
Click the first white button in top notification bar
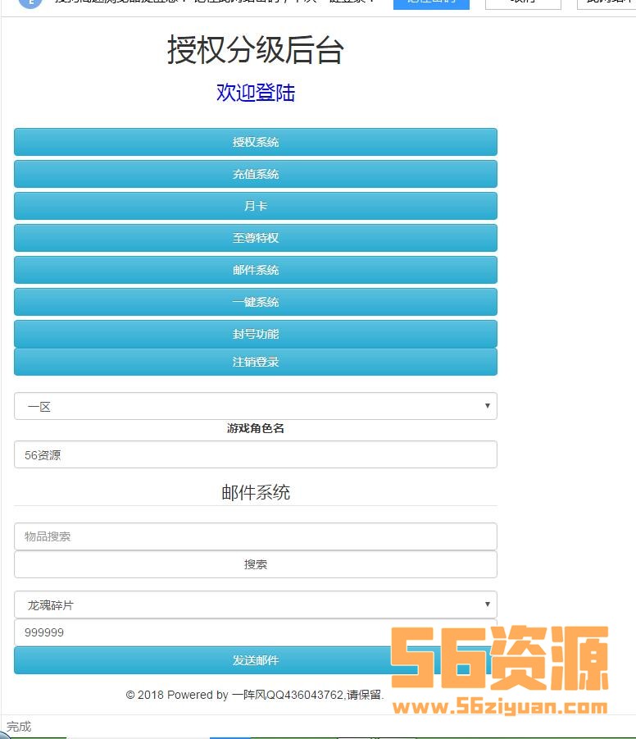click(523, 3)
